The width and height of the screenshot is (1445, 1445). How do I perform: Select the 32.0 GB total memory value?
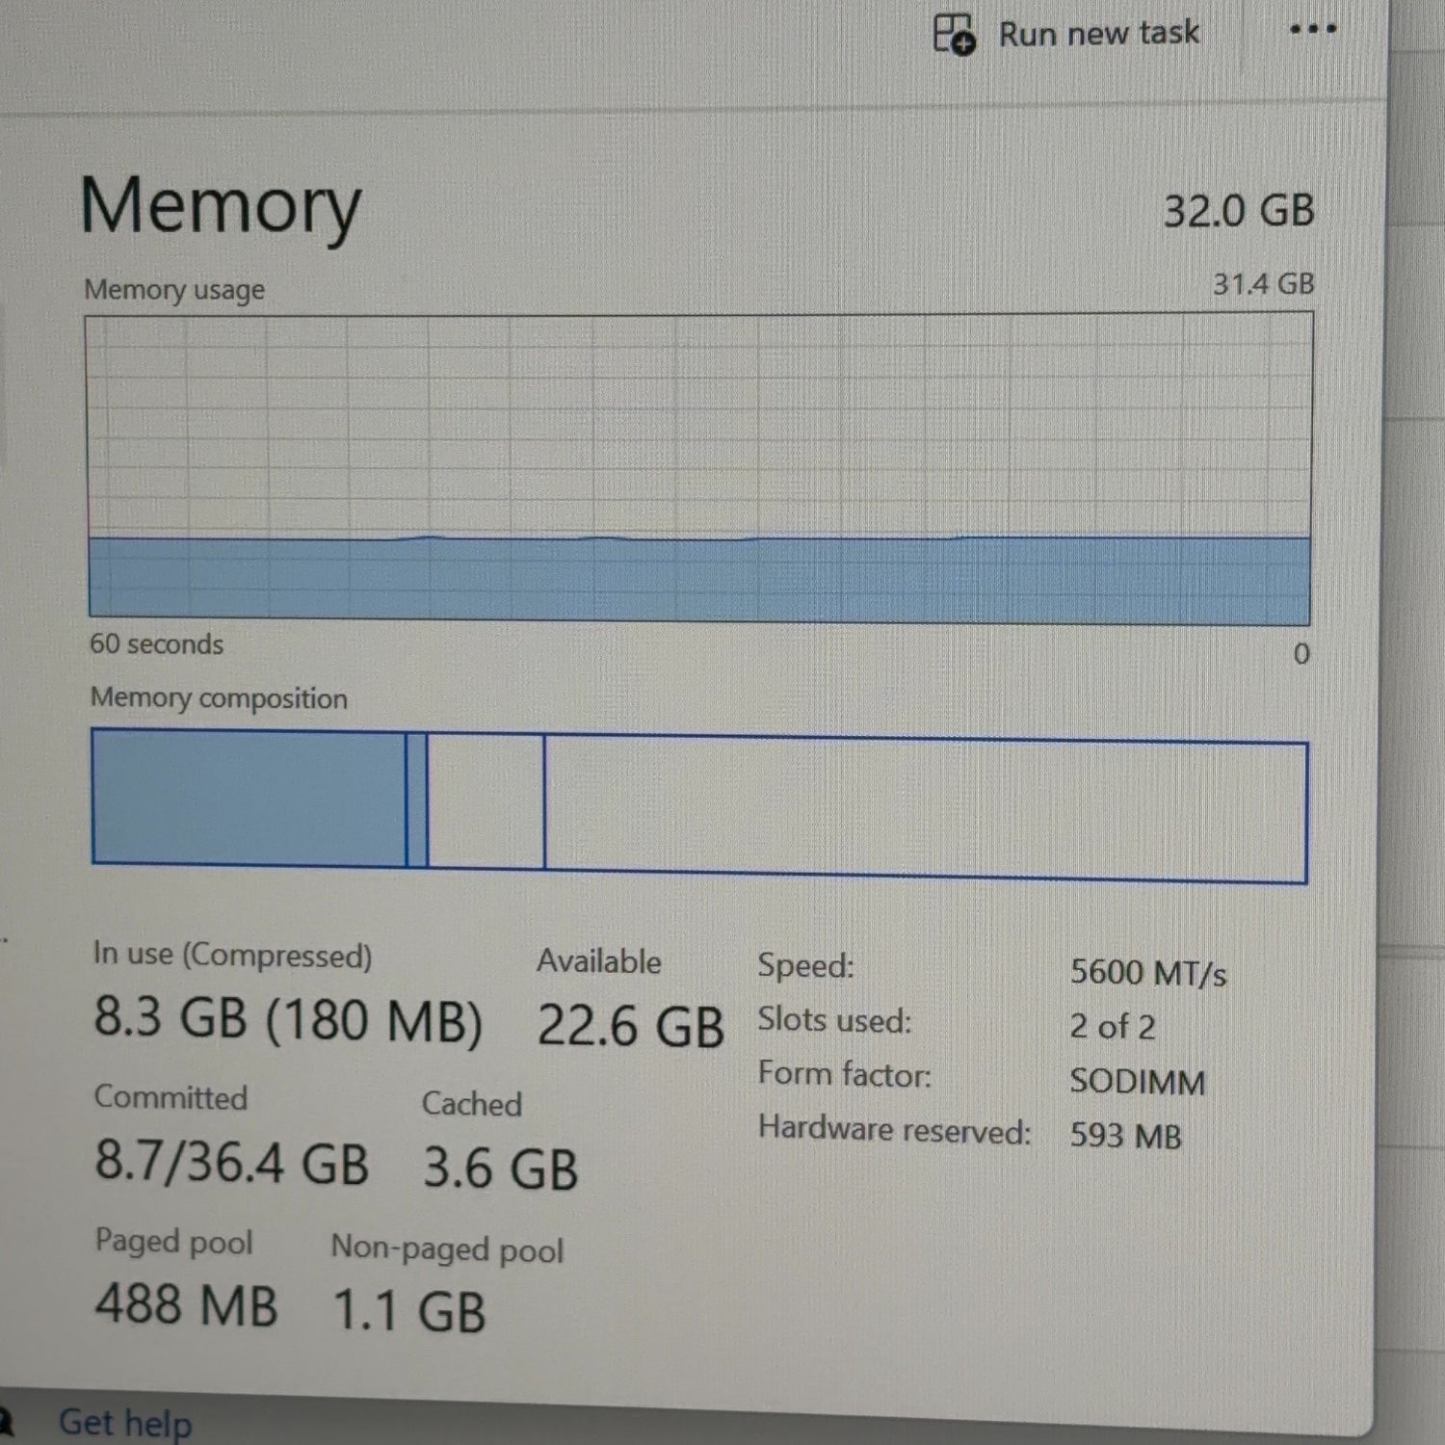click(x=1239, y=211)
